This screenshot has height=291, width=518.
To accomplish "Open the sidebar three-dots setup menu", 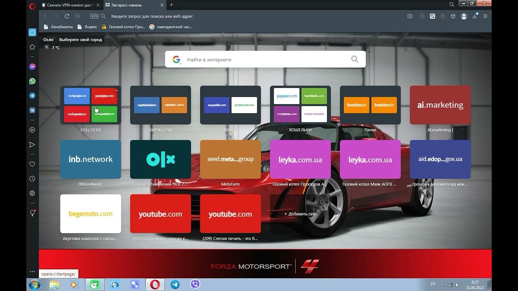I will coord(32,272).
